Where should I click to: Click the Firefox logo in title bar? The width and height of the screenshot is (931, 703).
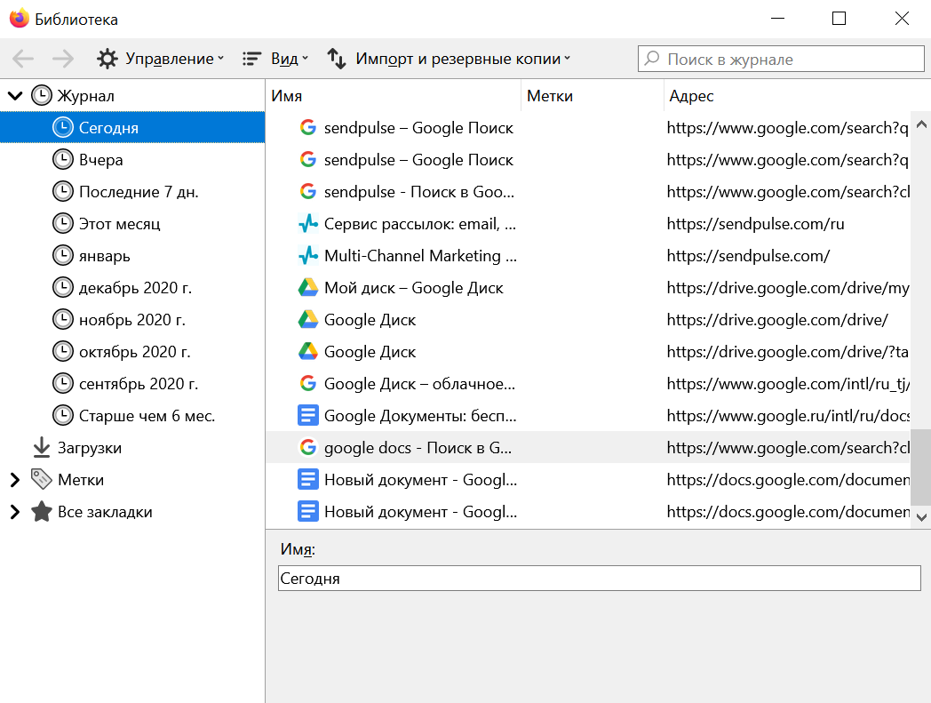point(19,19)
